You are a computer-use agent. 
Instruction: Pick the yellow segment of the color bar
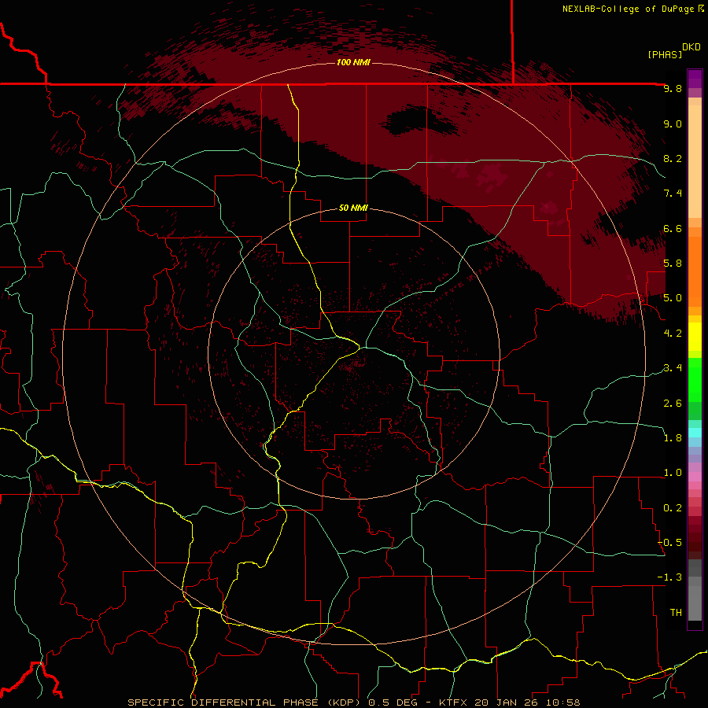tap(695, 337)
